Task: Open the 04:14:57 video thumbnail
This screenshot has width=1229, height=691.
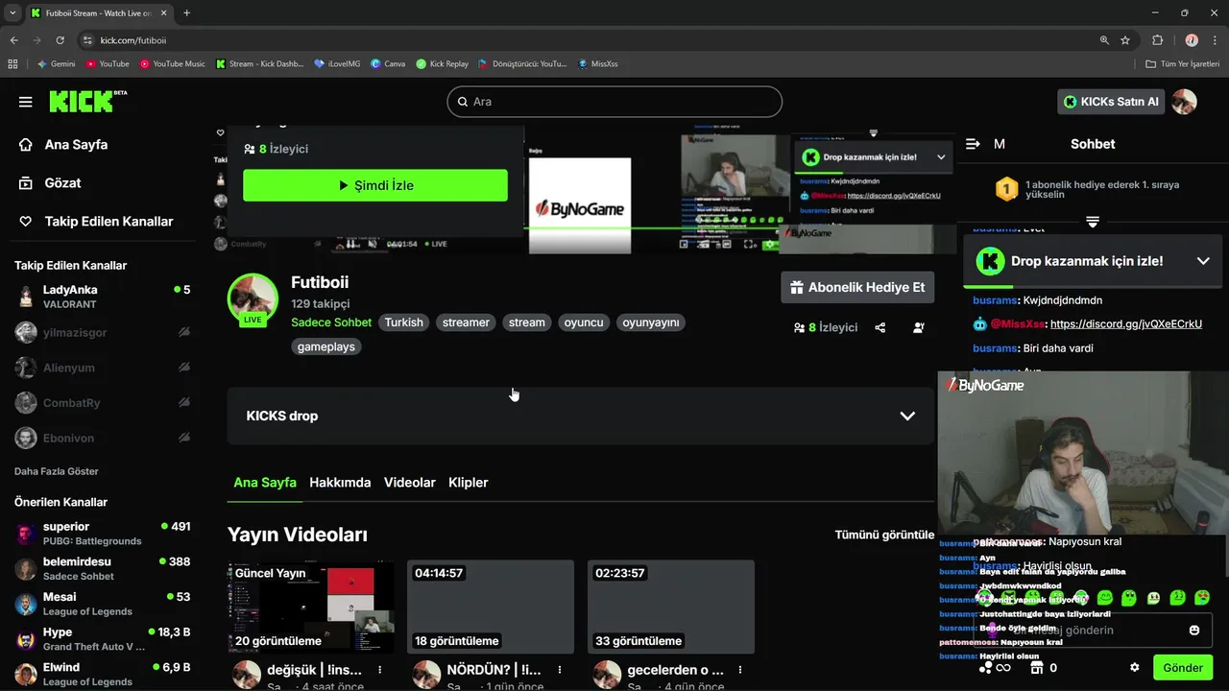Action: [491, 607]
